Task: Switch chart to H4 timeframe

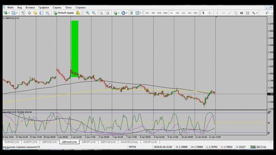Action: (177, 13)
